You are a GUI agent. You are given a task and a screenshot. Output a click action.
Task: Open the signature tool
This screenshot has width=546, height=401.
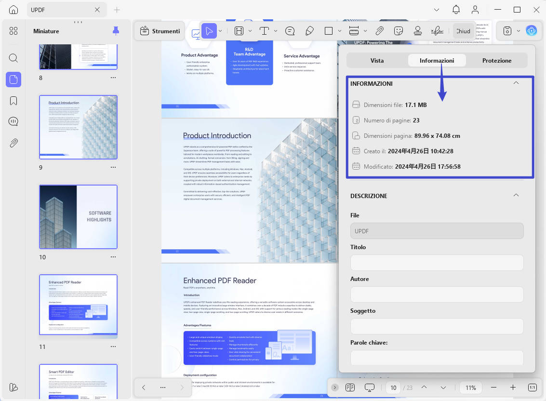pyautogui.click(x=437, y=31)
